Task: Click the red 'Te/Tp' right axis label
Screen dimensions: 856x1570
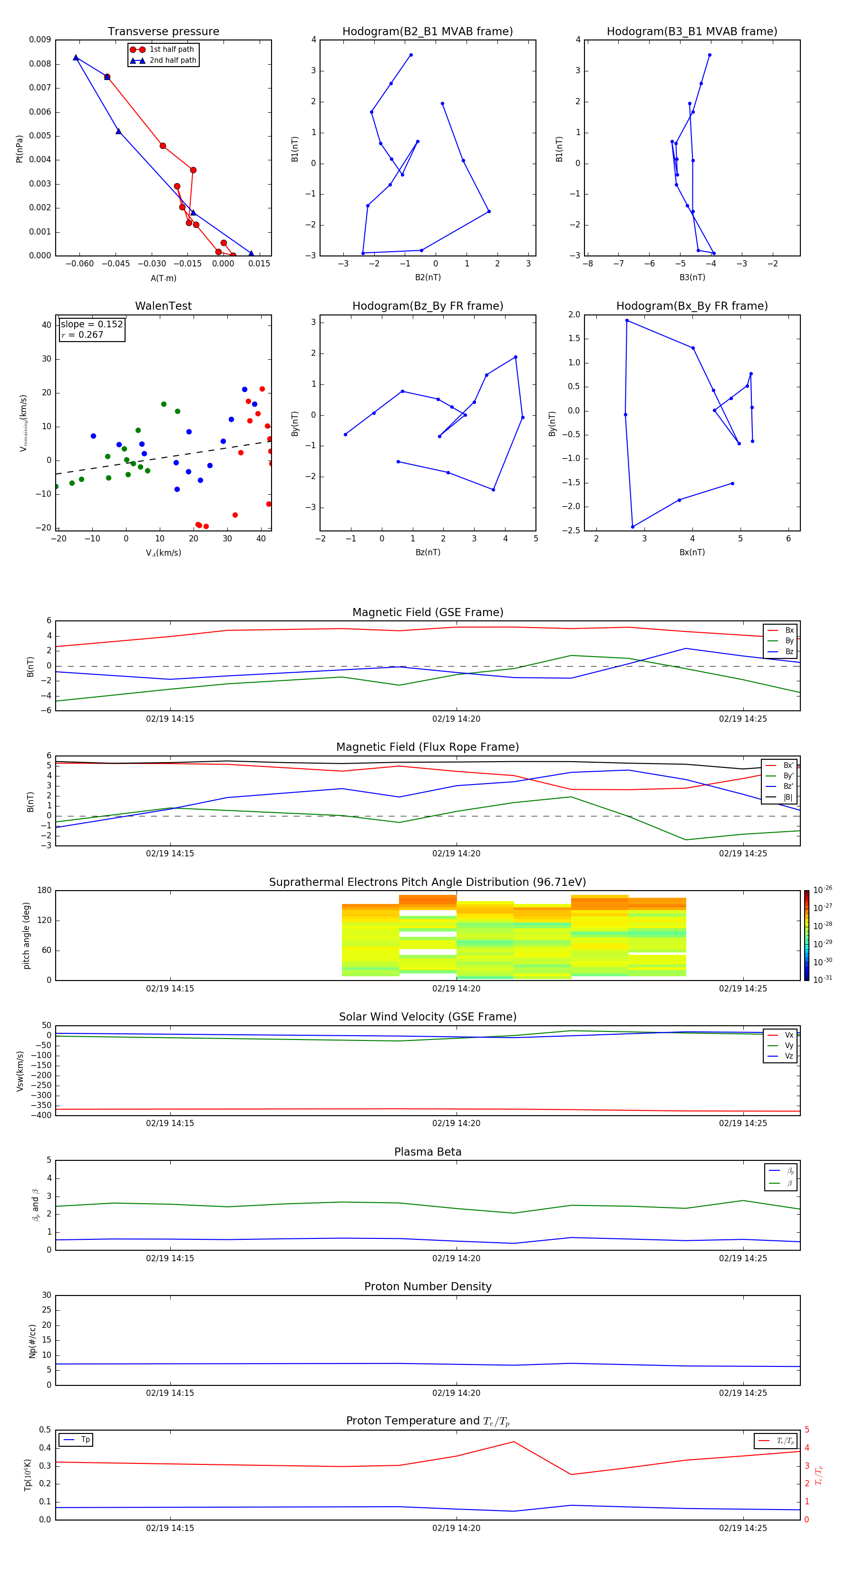Action: click(x=819, y=1475)
